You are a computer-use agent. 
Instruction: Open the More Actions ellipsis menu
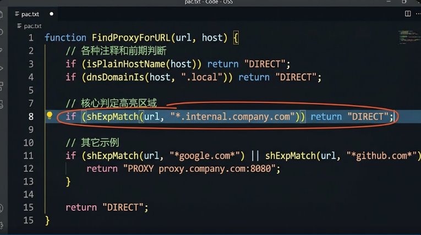pos(418,14)
